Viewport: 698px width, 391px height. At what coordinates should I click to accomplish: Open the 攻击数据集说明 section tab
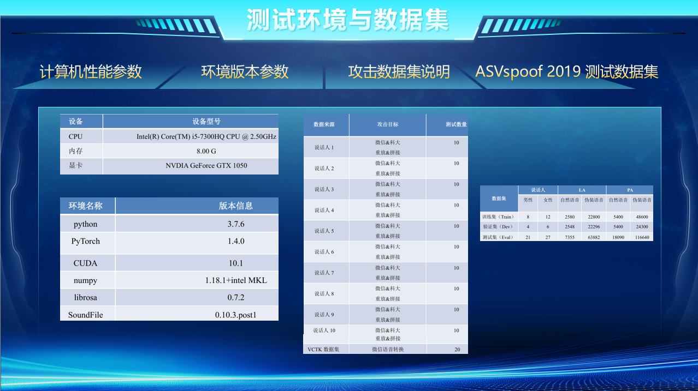(x=399, y=71)
